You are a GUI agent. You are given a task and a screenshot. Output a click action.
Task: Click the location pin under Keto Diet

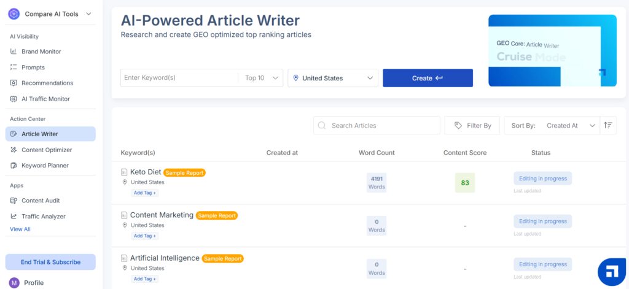pyautogui.click(x=125, y=182)
